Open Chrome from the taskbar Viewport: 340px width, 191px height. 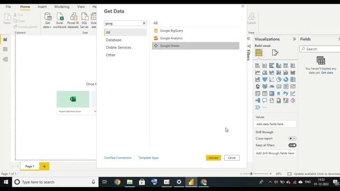(117, 182)
